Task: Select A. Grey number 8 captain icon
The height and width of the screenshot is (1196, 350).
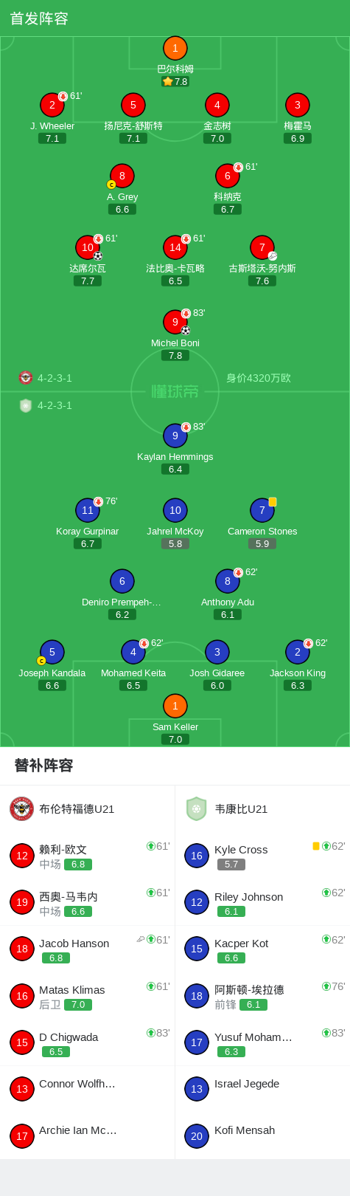Action: [x=122, y=176]
